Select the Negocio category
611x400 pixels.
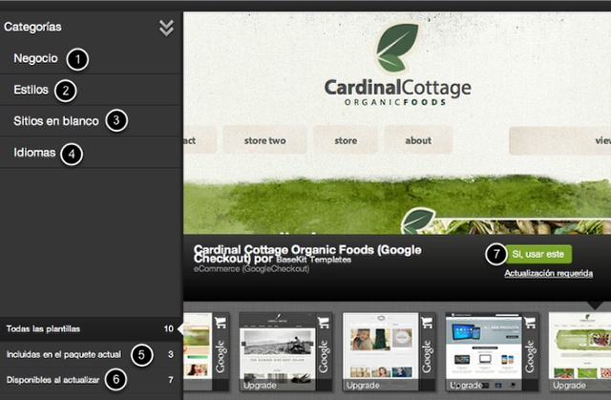pyautogui.click(x=35, y=58)
